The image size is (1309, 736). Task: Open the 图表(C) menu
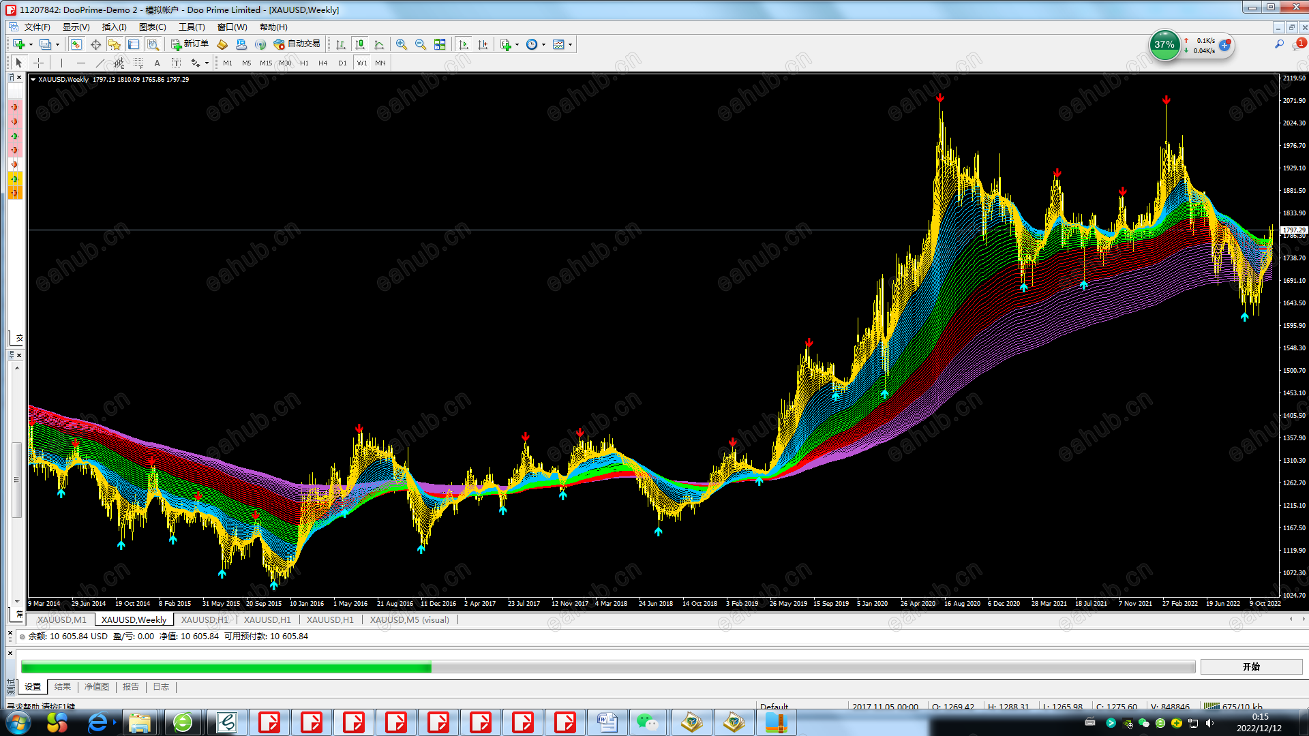(x=152, y=27)
